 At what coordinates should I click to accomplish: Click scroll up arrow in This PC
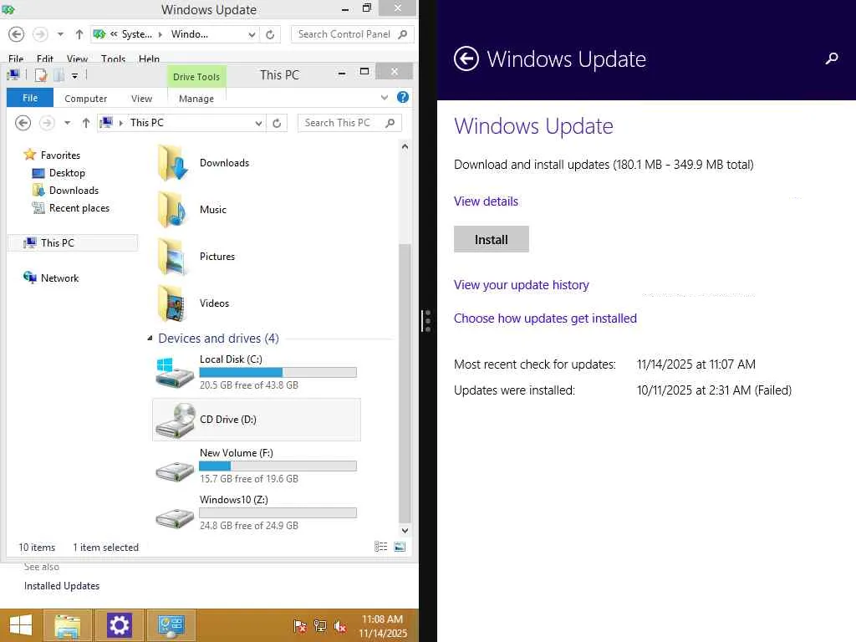click(x=405, y=146)
